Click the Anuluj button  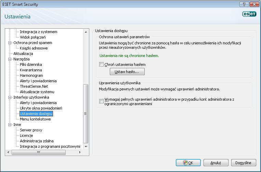coord(216,163)
